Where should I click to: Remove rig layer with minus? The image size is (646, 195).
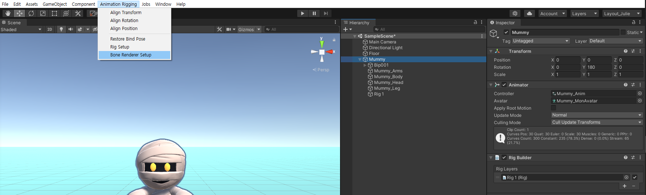tap(634, 186)
